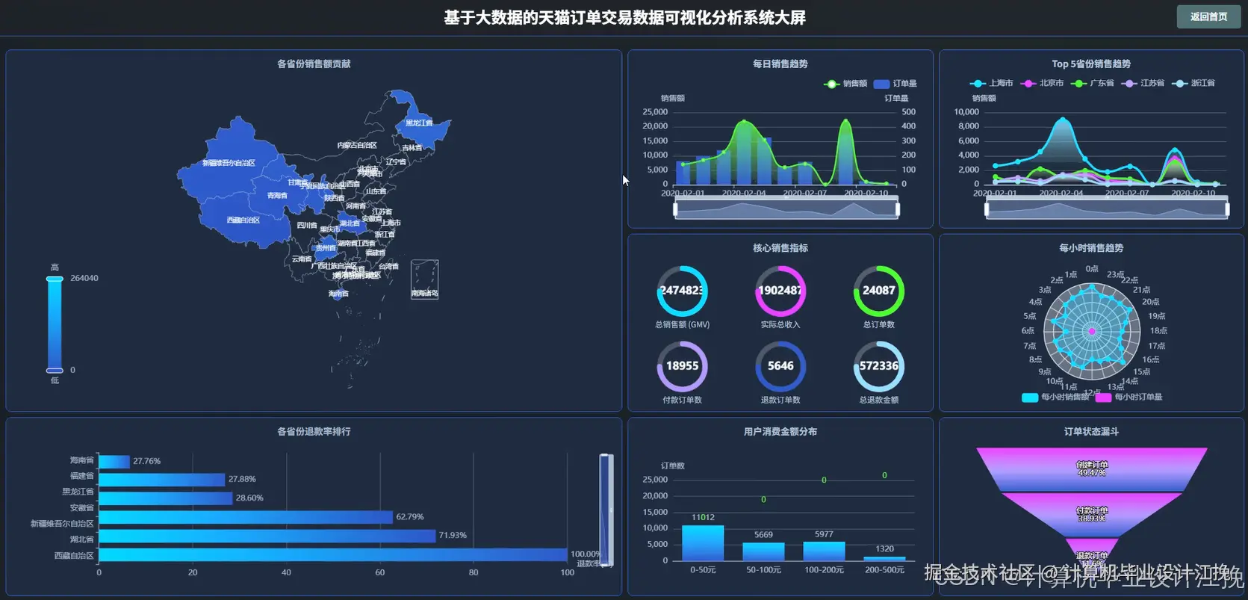
Task: Click the 各省份销售额贡献 panel title
Action: 314,64
